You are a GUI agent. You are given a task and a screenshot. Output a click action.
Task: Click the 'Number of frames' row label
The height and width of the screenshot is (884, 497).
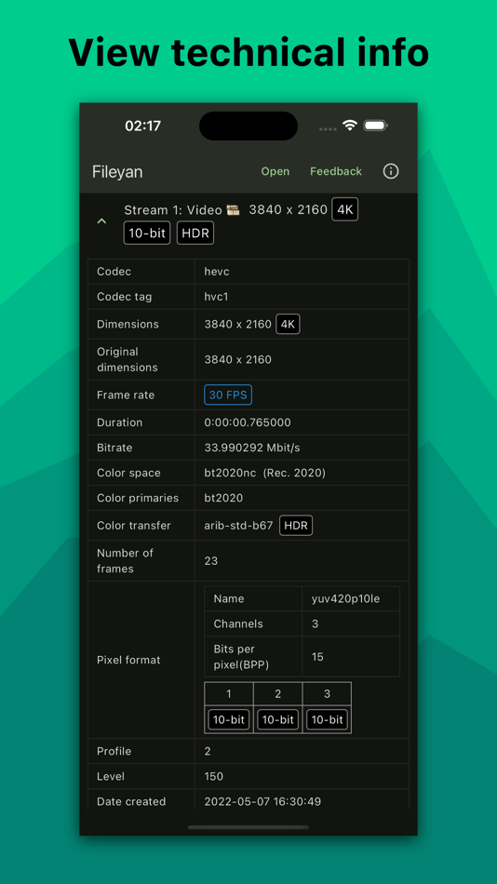pos(125,561)
